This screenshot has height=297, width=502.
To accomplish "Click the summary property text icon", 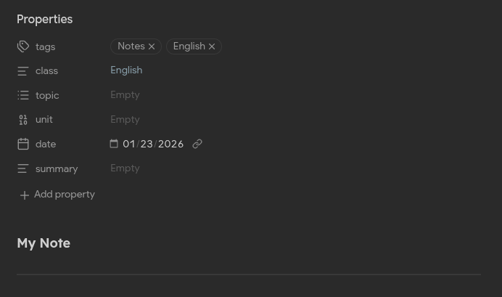I will [23, 168].
